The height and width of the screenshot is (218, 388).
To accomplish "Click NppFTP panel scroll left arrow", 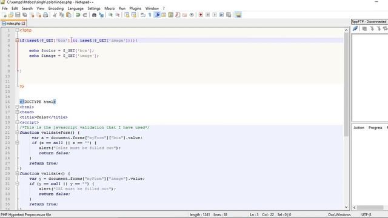I will [x=354, y=207].
